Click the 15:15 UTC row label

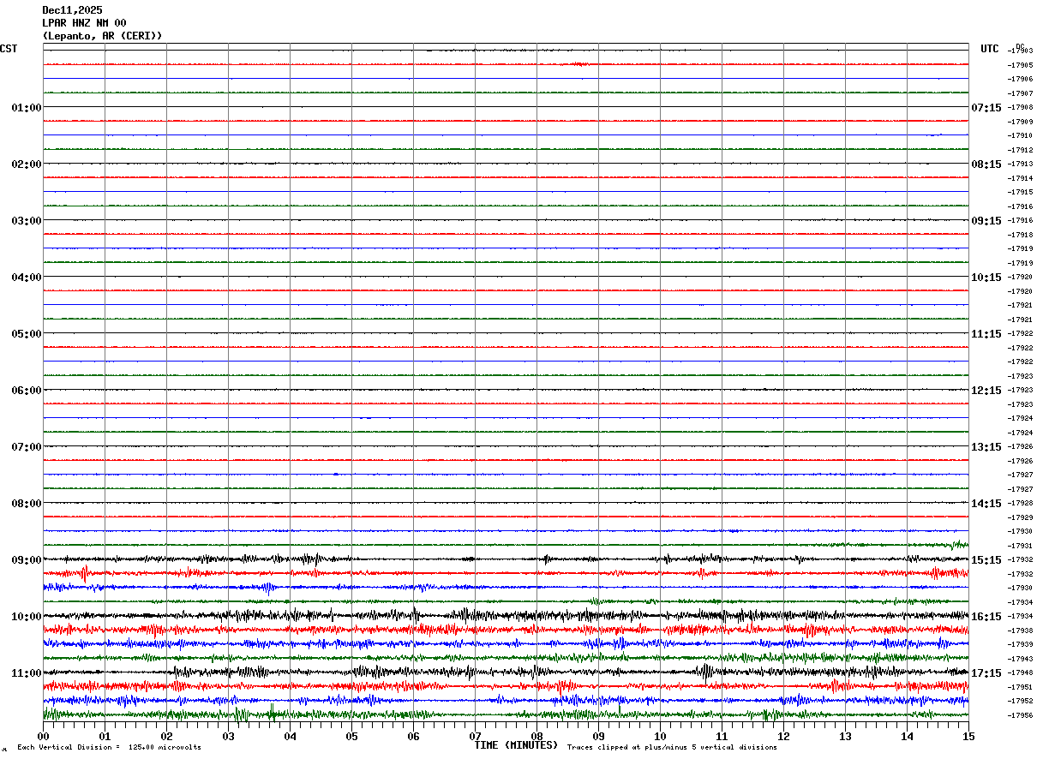tap(986, 560)
